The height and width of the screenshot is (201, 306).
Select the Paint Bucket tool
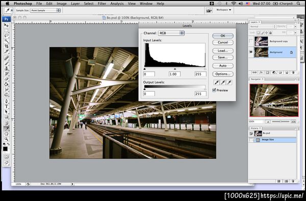click(7, 84)
